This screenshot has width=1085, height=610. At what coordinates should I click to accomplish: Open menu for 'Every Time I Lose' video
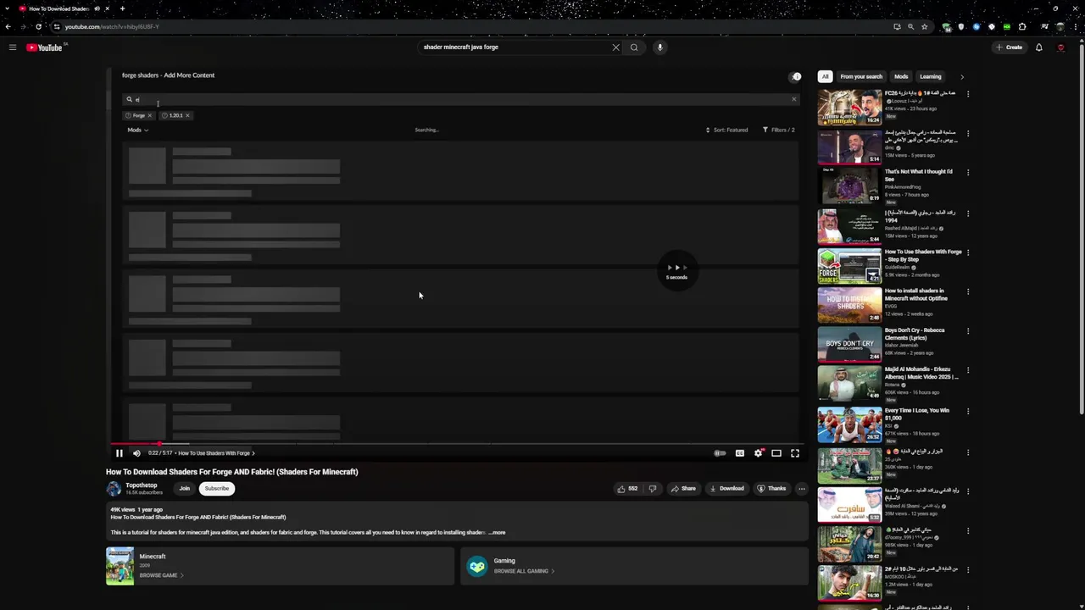tap(968, 411)
